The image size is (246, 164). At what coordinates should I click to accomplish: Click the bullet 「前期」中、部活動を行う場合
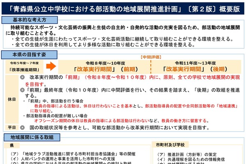pyautogui.click(x=53, y=101)
